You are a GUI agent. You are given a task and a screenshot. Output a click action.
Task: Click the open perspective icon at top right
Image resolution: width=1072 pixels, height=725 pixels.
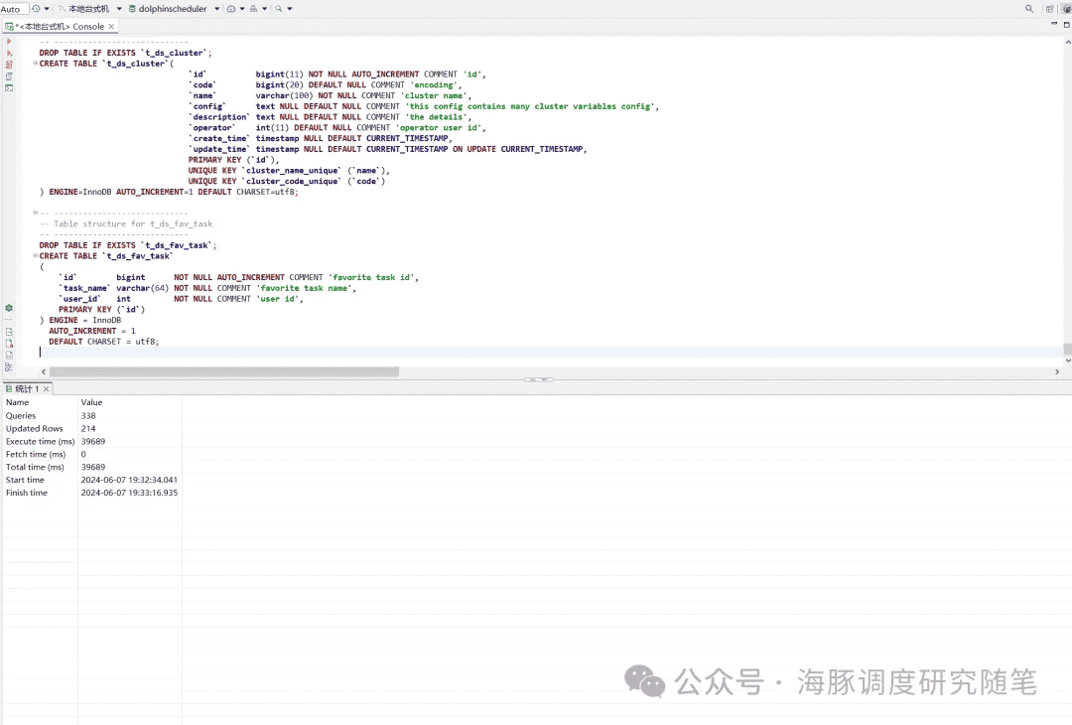coord(1049,9)
